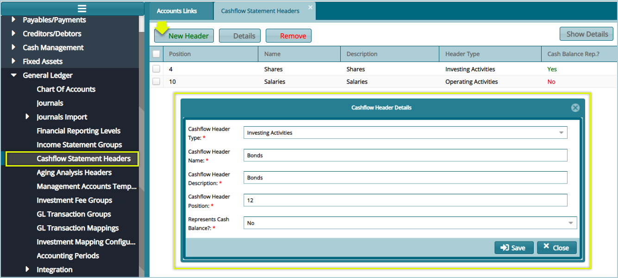This screenshot has height=278, width=618.
Task: Open Journals menu item
Action: pyautogui.click(x=50, y=103)
